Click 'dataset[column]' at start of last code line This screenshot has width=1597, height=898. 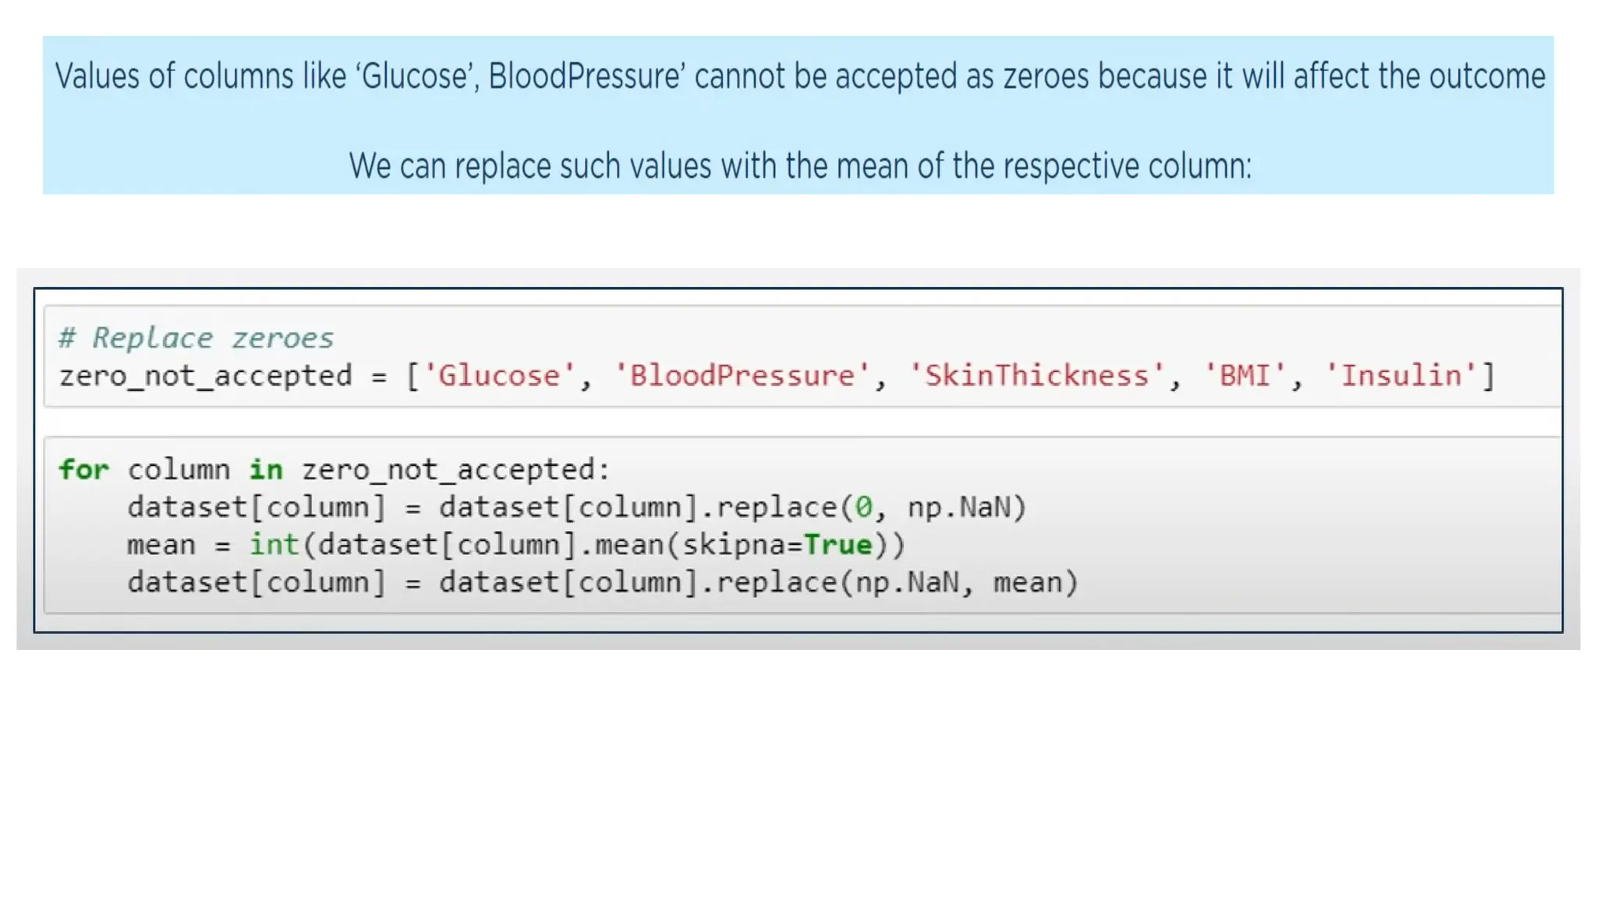point(257,582)
